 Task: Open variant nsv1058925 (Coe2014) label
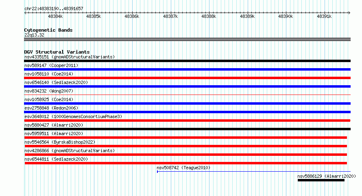tap(49, 99)
